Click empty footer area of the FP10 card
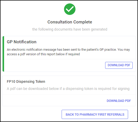This screenshot has height=122, width=138. (54, 100)
